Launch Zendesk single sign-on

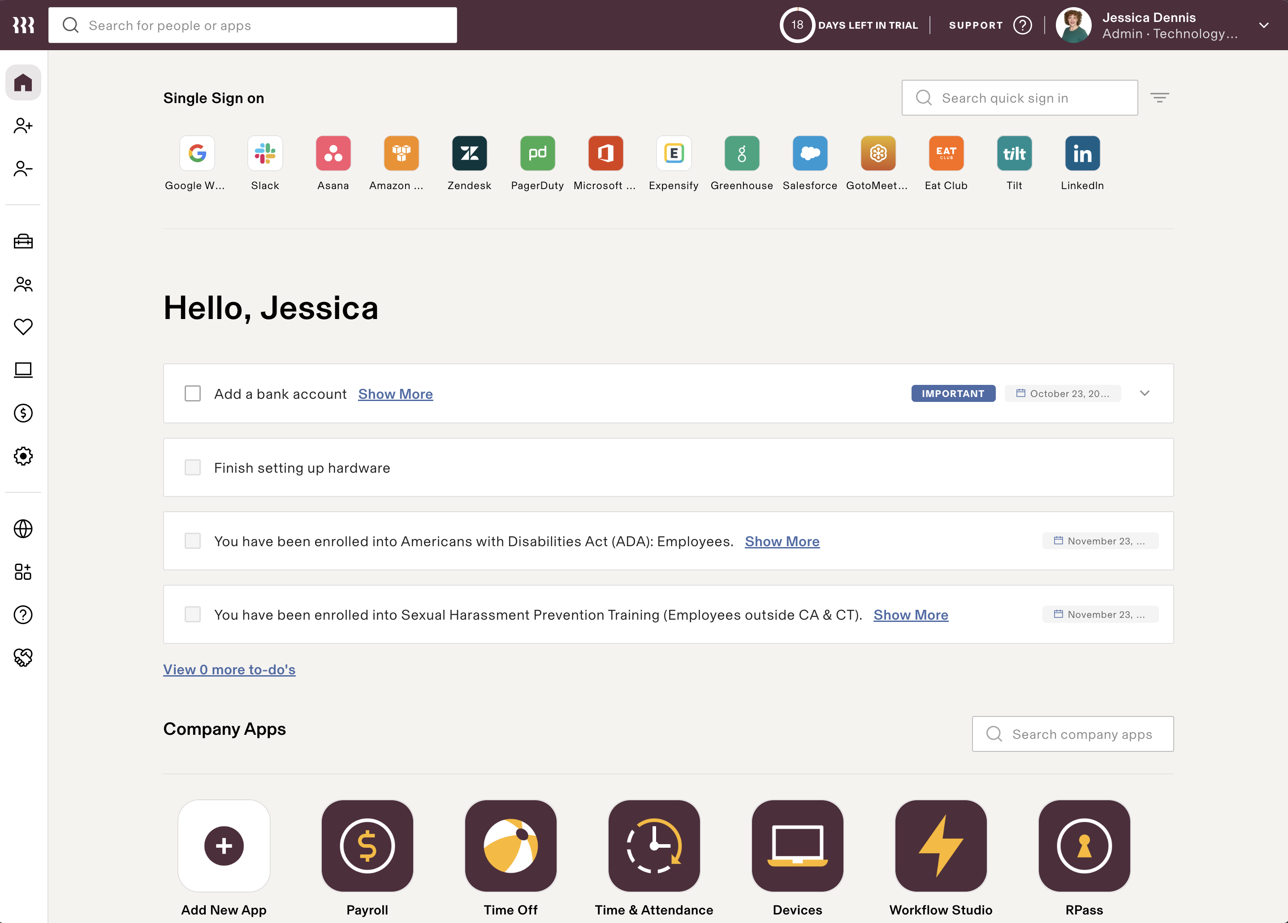(470, 153)
